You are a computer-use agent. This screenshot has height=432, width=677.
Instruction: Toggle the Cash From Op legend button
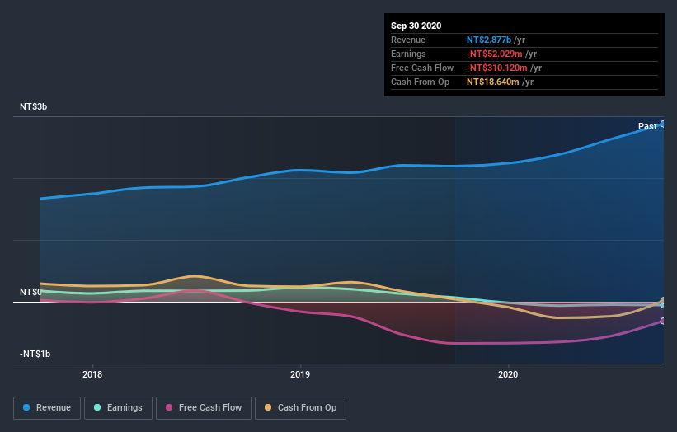click(300, 408)
